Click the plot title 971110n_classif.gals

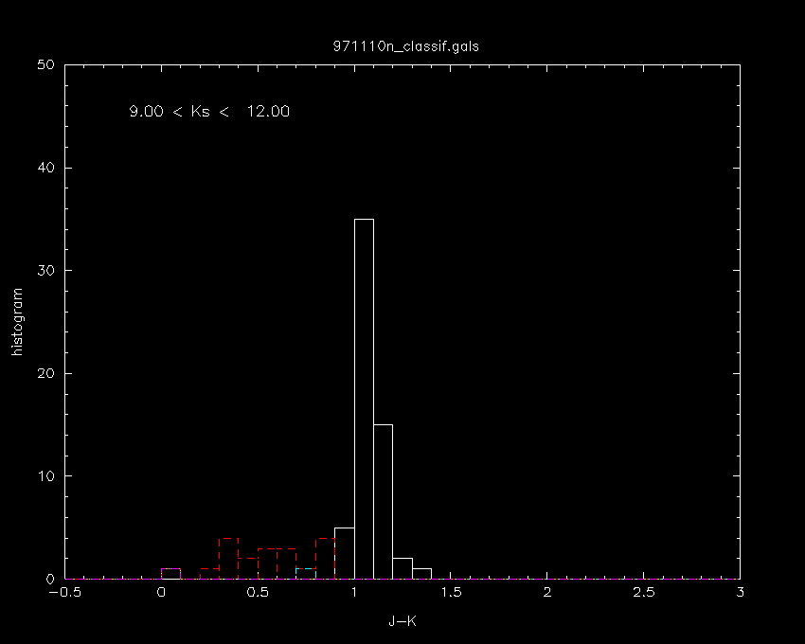click(x=405, y=46)
